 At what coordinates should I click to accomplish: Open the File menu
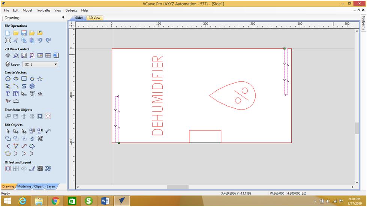(6, 10)
